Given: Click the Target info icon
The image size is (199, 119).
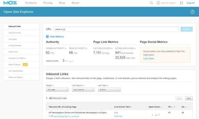Looking at the screenshot, I should pos(53,86).
